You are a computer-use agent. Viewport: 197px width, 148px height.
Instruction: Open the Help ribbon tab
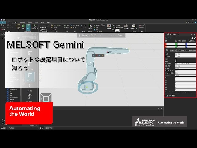coord(42,23)
